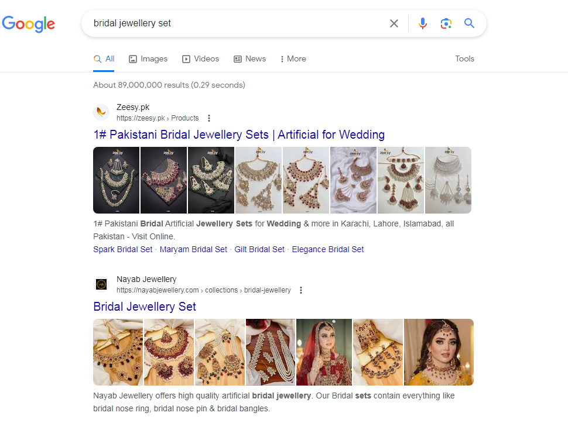Image resolution: width=568 pixels, height=423 pixels.
Task: Start a voice search with microphone
Action: click(x=423, y=23)
